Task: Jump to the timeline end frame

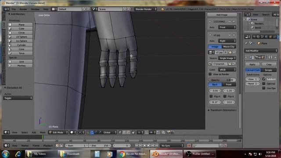Action: pos(157,145)
